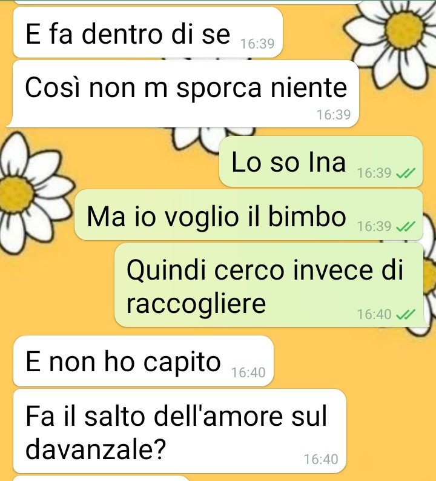
Task: Select 'Ma io voglio il bimbo' bubble
Action: pos(249,215)
